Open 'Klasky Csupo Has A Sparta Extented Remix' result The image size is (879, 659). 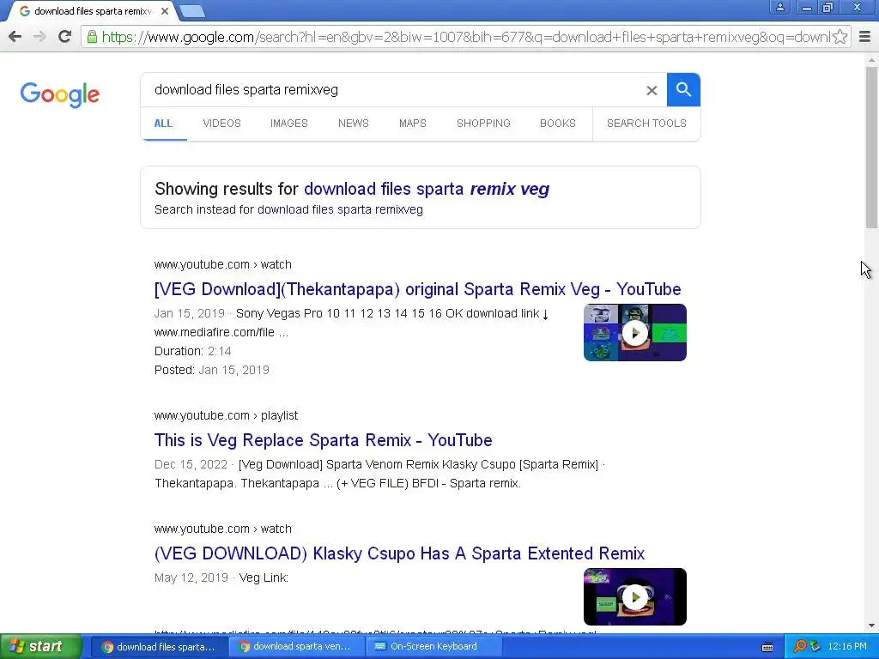coord(400,553)
